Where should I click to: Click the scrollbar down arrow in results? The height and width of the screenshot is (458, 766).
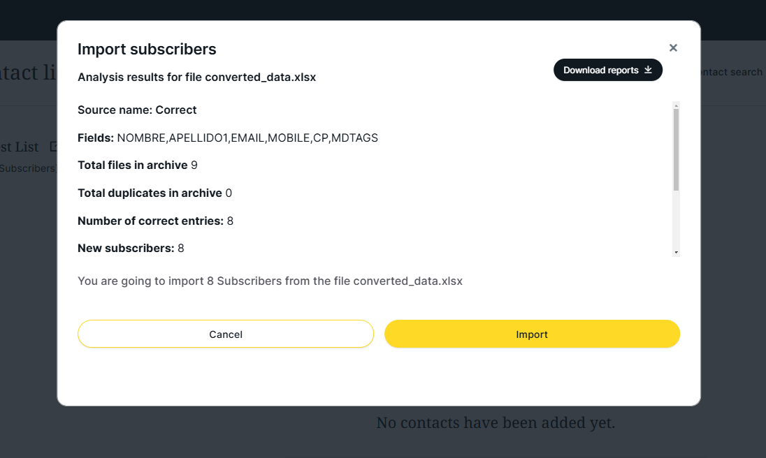click(676, 252)
